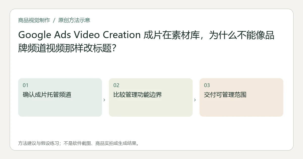Viewport: 303px width, 159px height.
Task: Click the step number 03
Action: pos(207,85)
